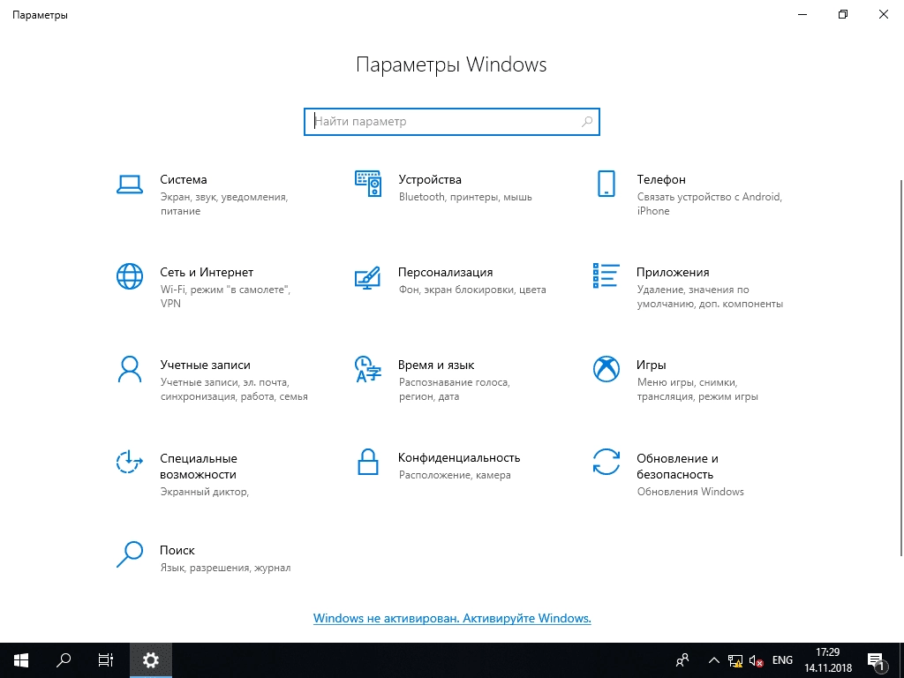Open Специальные возможности dashed clock icon
The height and width of the screenshot is (678, 904).
coord(130,462)
